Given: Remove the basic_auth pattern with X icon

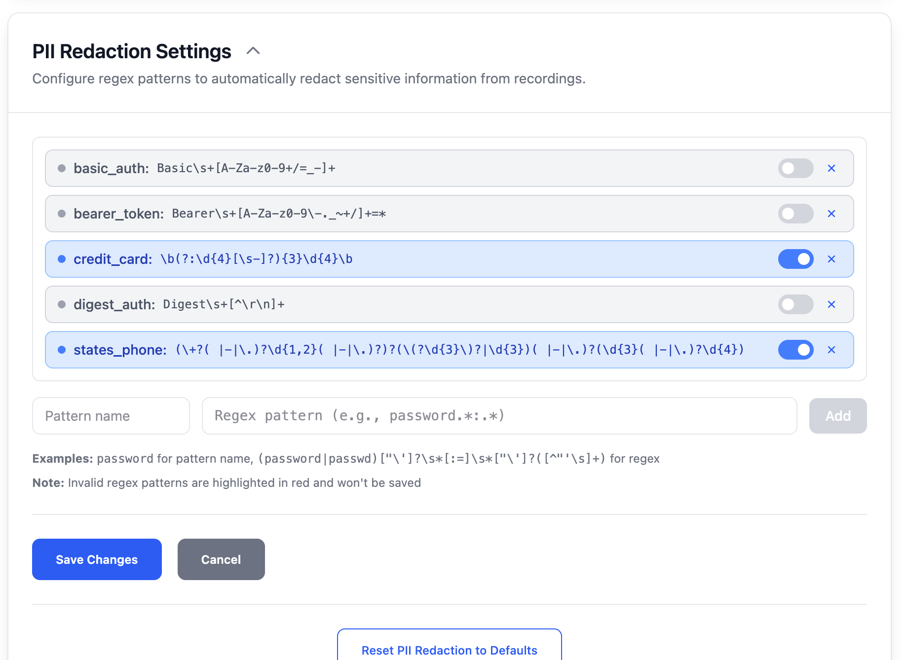Looking at the screenshot, I should click(x=831, y=168).
